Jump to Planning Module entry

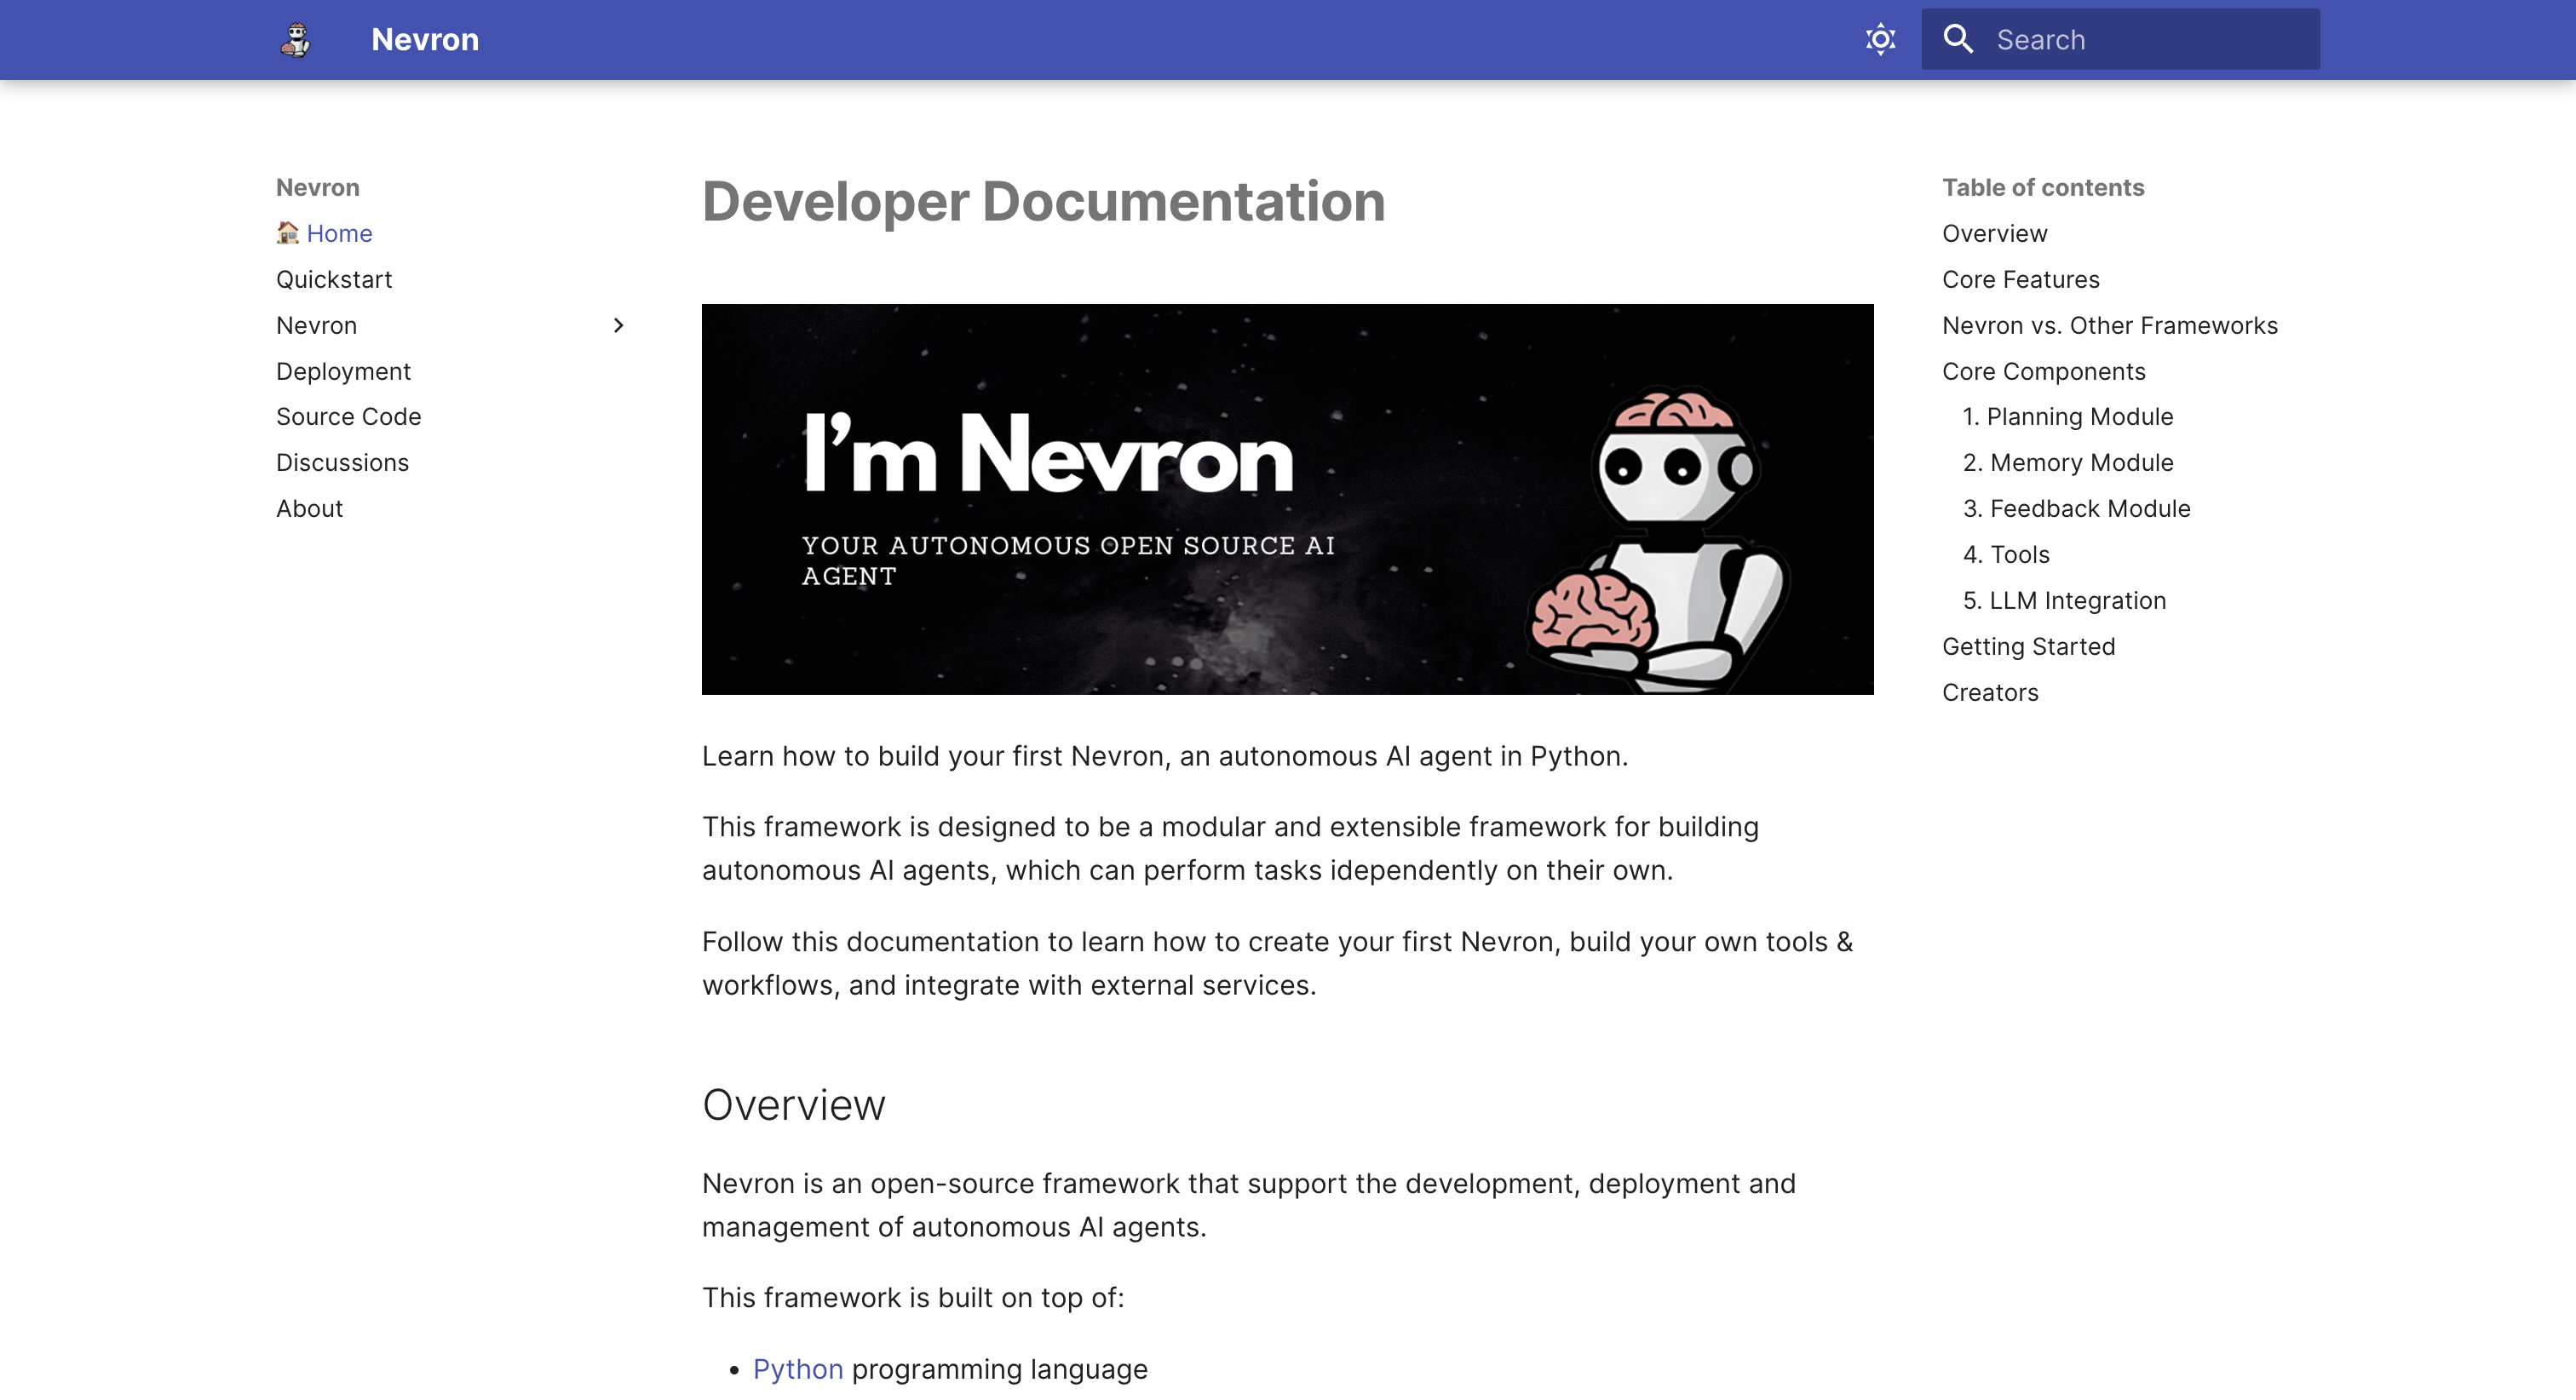(x=2067, y=417)
